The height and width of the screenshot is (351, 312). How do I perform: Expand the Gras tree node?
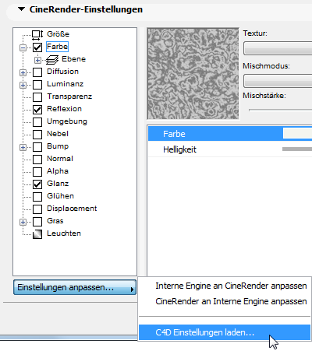[23, 222]
